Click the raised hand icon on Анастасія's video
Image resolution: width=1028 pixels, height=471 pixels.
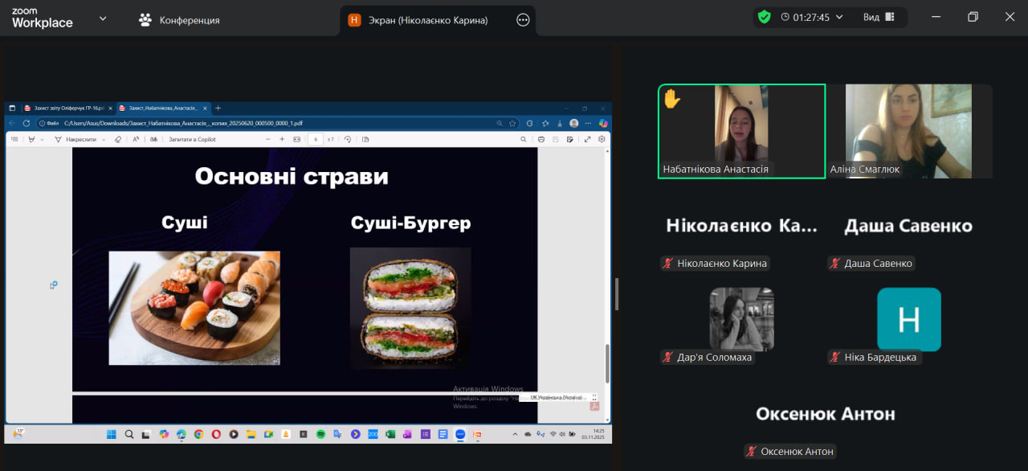click(671, 99)
